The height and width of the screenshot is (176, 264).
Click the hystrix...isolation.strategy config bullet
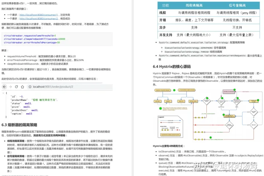202,43
